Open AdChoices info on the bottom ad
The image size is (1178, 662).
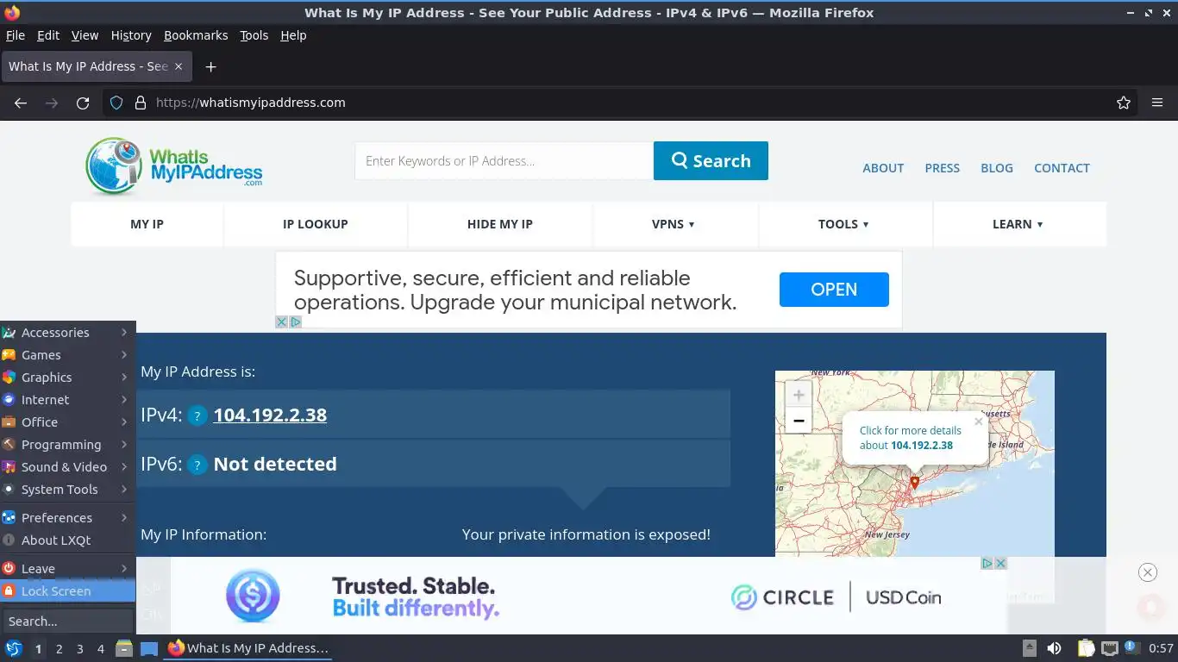987,563
